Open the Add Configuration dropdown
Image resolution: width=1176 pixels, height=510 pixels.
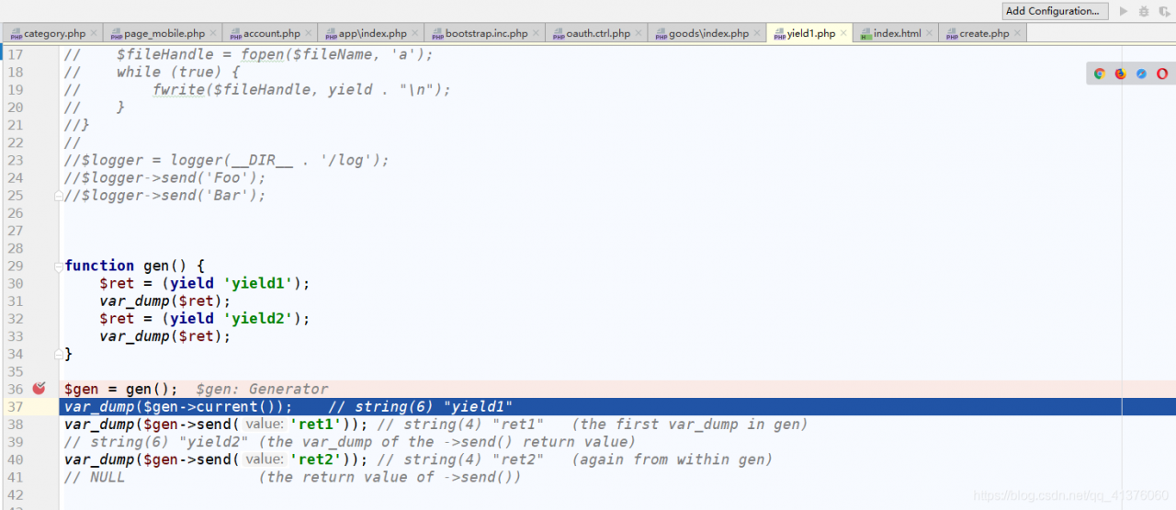tap(1056, 11)
